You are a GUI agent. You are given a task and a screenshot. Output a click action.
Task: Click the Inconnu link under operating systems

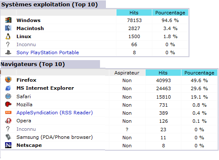(x=26, y=44)
